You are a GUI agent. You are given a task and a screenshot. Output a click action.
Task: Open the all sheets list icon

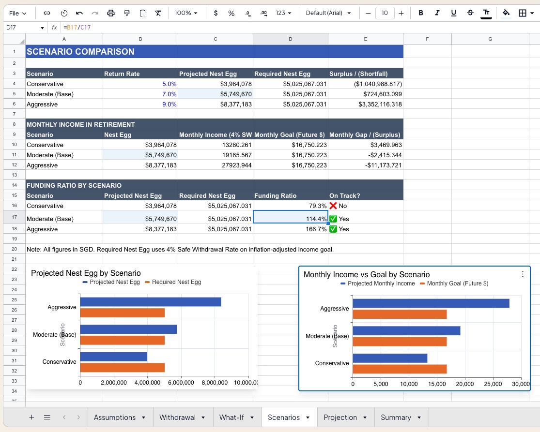47,417
